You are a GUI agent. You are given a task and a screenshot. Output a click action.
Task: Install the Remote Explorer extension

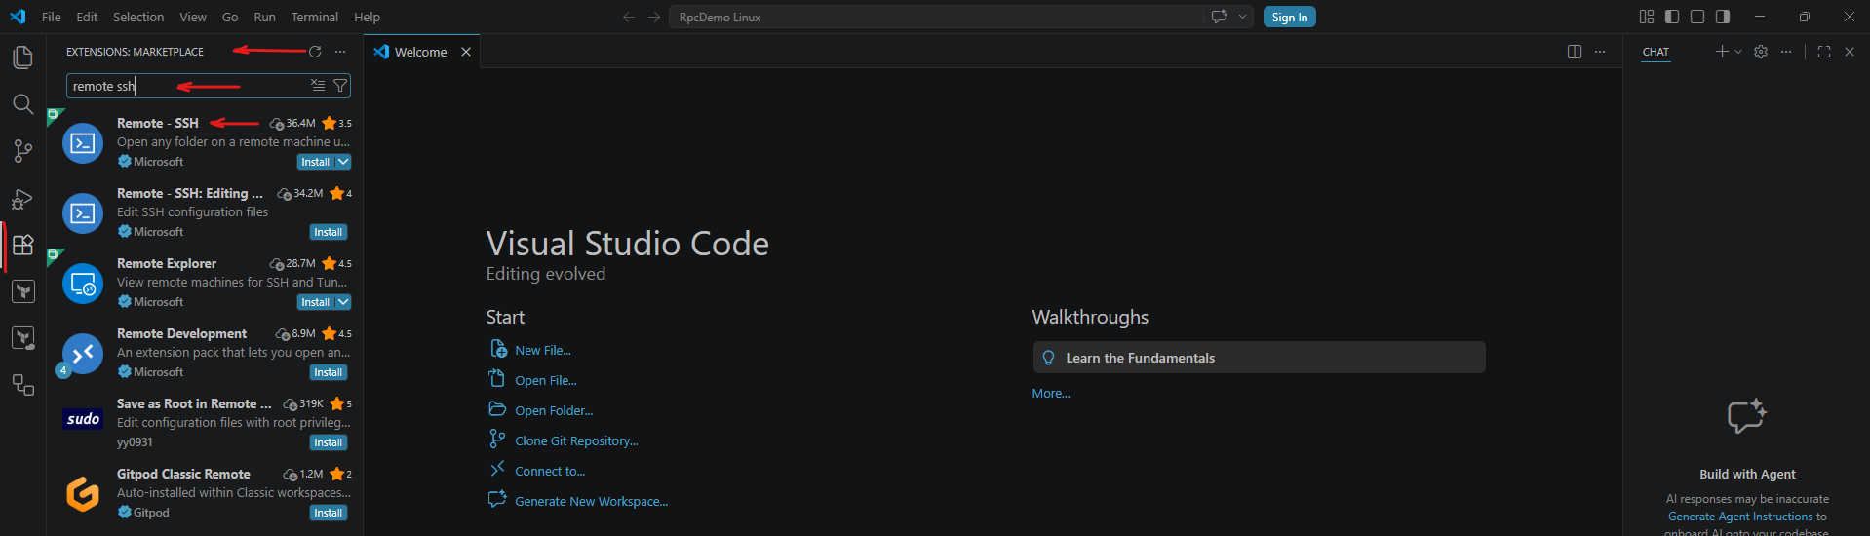(315, 302)
